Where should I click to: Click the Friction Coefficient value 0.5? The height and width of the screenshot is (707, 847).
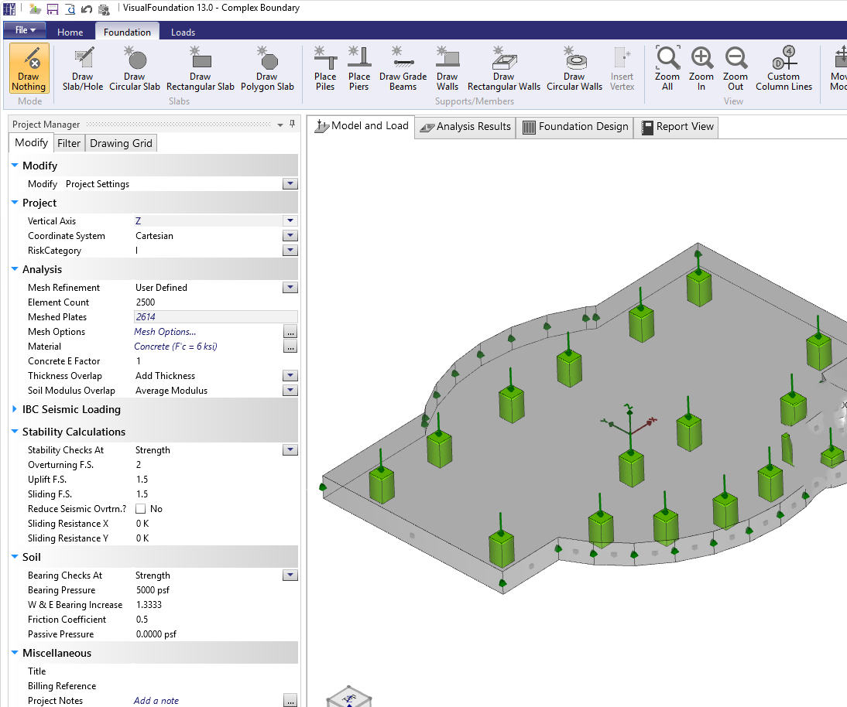tap(142, 620)
